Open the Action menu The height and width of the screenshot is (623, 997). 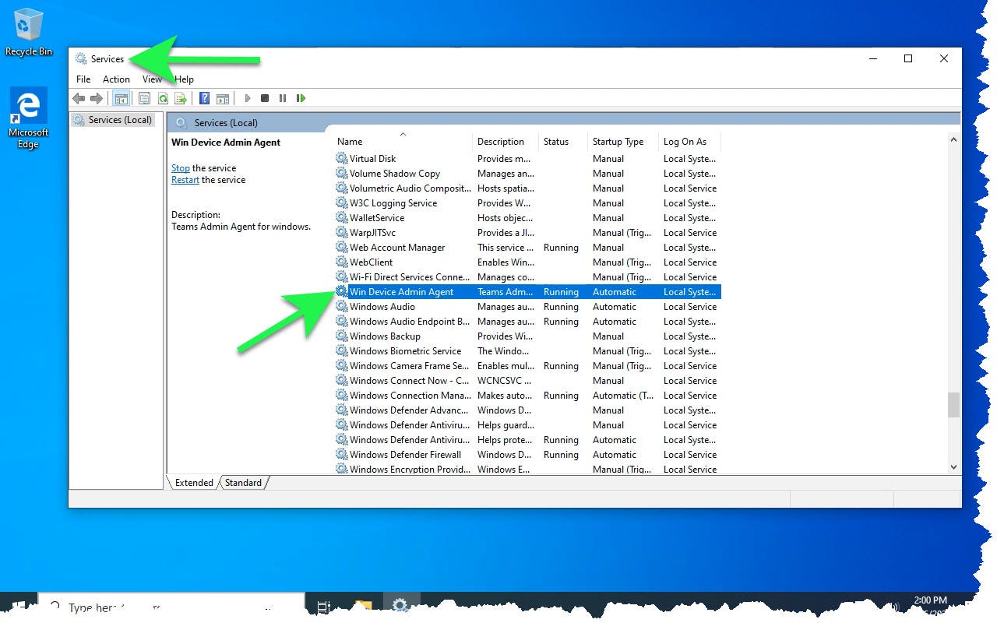point(116,79)
